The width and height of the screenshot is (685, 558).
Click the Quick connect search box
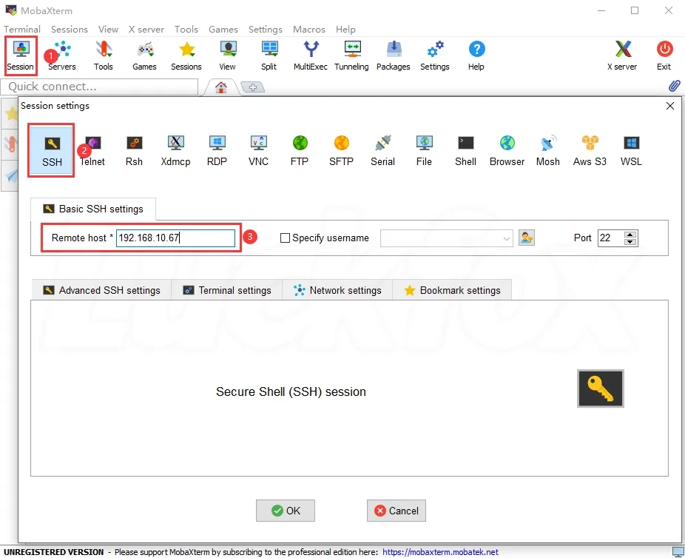100,87
